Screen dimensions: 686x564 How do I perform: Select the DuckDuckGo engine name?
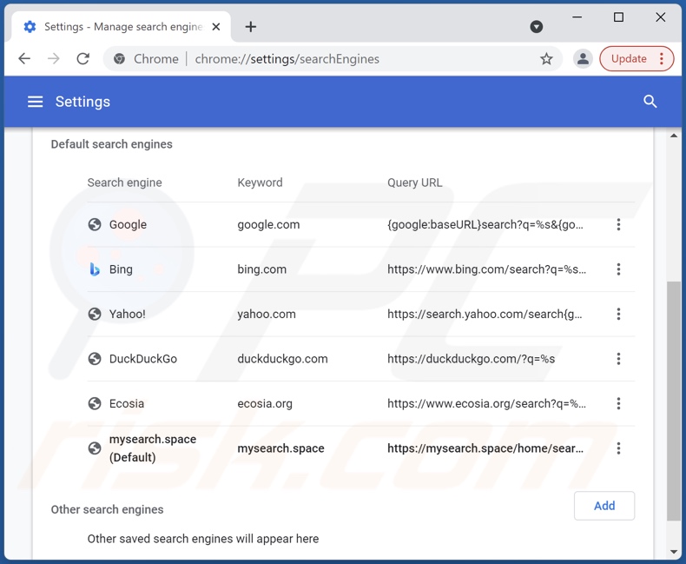pyautogui.click(x=143, y=359)
